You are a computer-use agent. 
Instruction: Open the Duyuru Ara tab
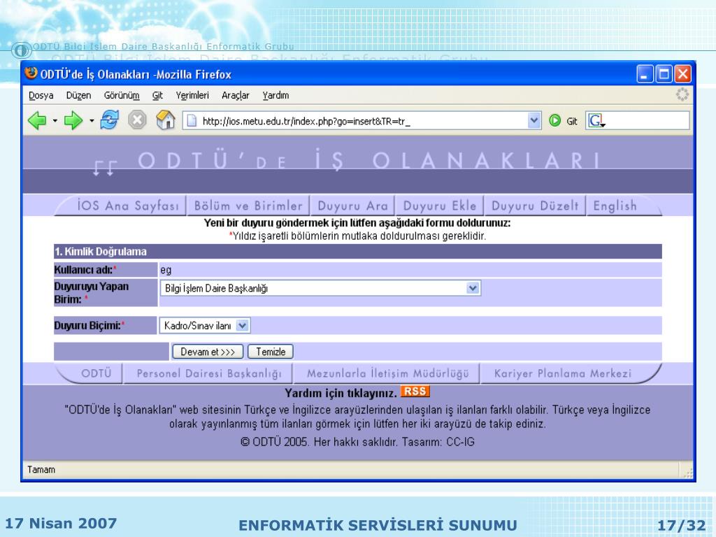(x=352, y=206)
